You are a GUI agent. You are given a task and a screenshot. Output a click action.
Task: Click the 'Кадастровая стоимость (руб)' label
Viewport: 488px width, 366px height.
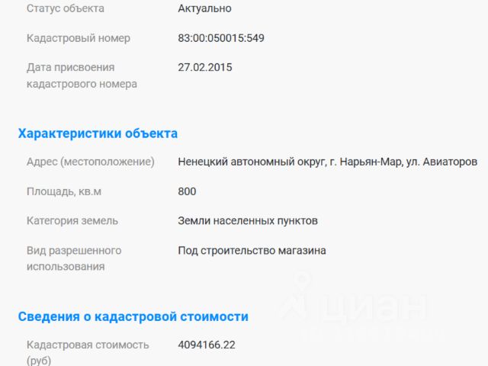click(x=88, y=352)
